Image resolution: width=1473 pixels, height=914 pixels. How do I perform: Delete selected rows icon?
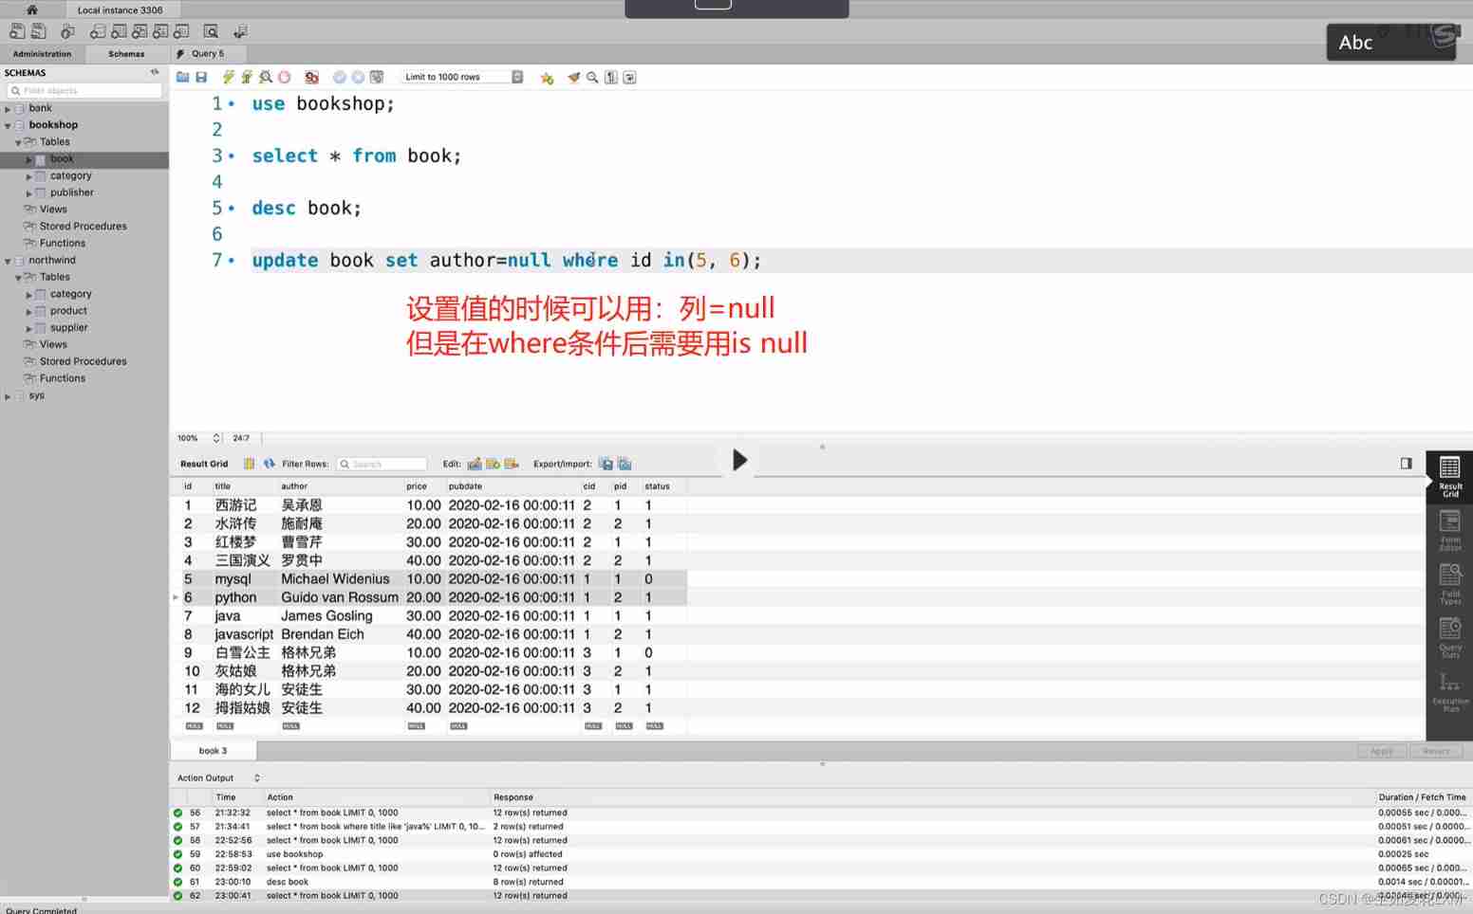pos(512,464)
